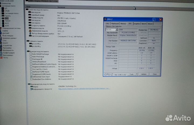Open the Tools dropdown arrow in CPU-Z
The image size is (194, 125).
click(x=137, y=74)
